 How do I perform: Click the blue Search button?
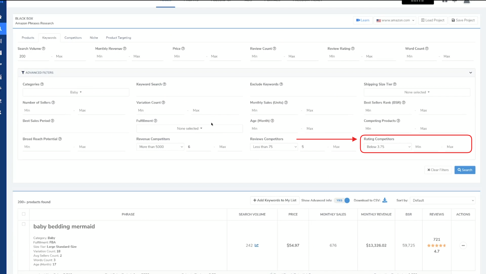(x=465, y=170)
